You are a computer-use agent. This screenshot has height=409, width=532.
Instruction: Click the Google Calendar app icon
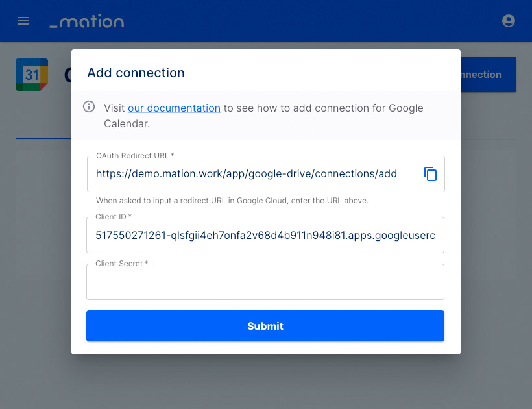(32, 75)
